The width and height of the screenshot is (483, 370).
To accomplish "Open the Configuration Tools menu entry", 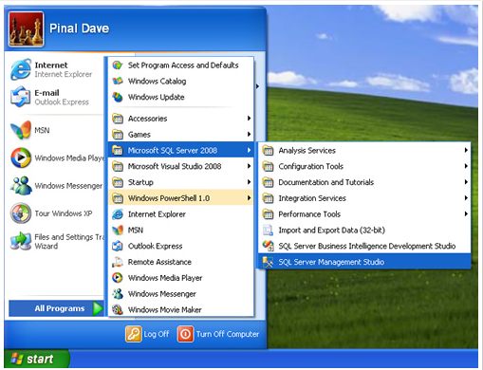I will [x=364, y=166].
